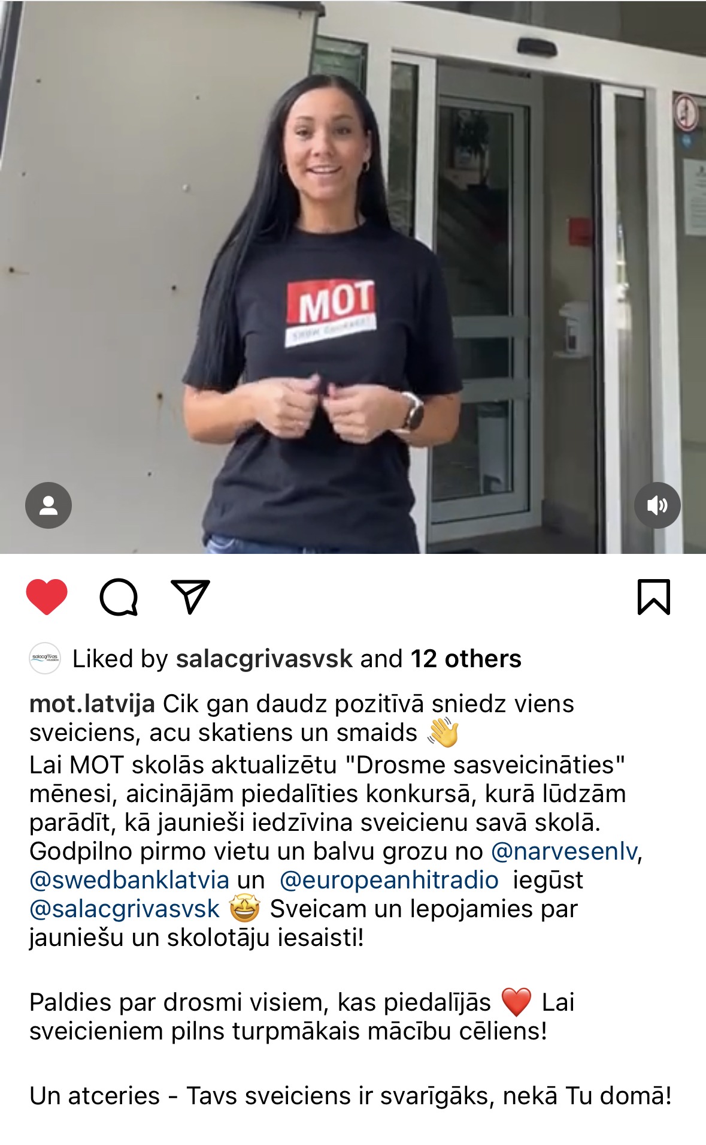Image resolution: width=706 pixels, height=1145 pixels.
Task: Share post with the paper plane icon
Action: (x=190, y=596)
